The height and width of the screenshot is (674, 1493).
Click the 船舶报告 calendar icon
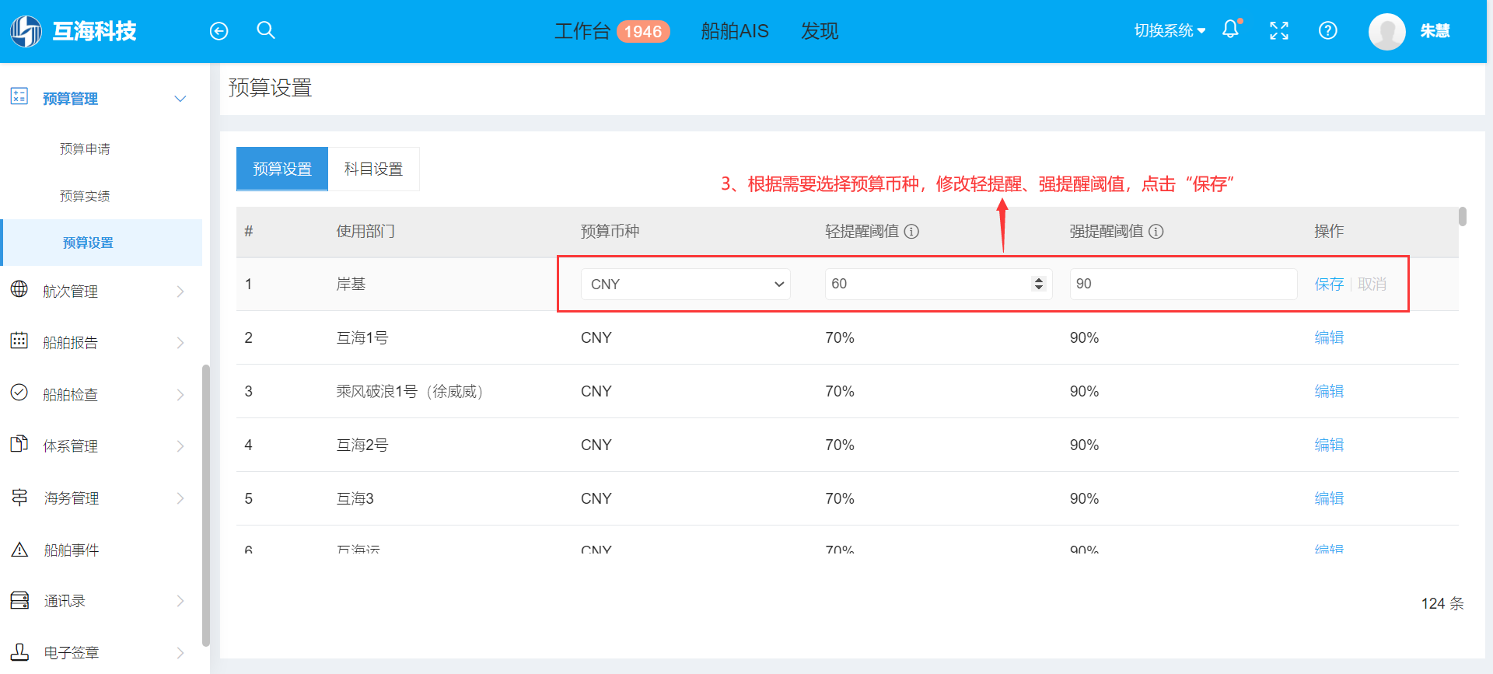tap(19, 340)
